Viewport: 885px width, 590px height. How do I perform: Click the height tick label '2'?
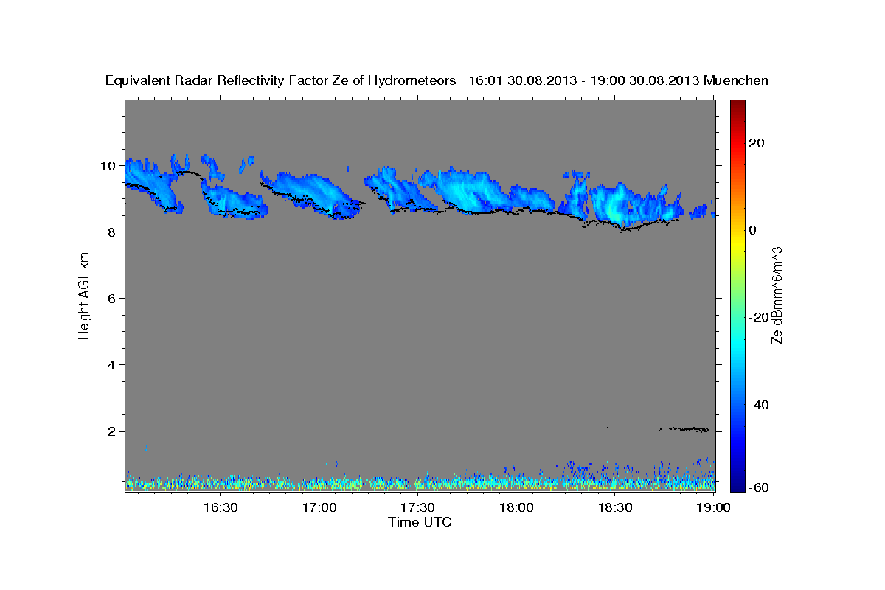[113, 431]
